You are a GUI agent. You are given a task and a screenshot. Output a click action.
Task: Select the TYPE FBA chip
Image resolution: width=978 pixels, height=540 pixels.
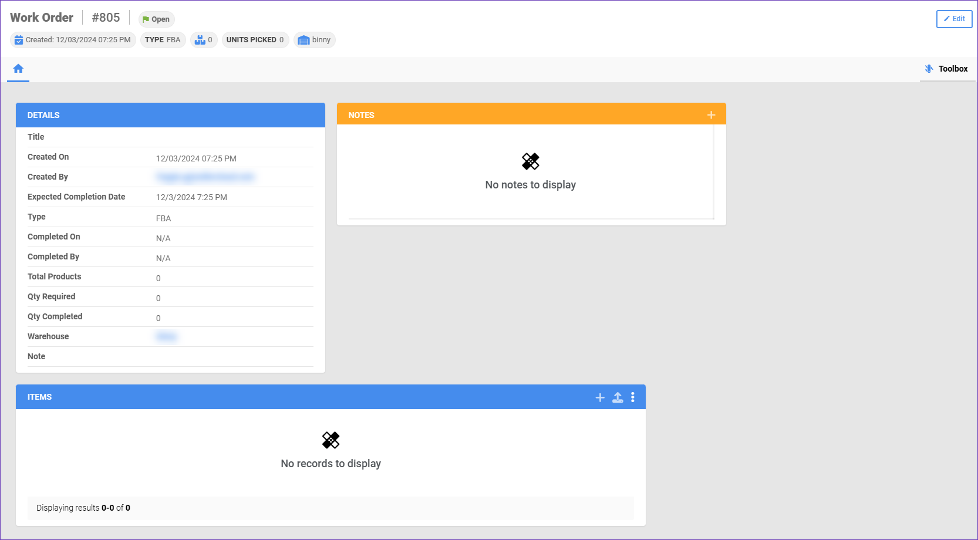(x=163, y=40)
